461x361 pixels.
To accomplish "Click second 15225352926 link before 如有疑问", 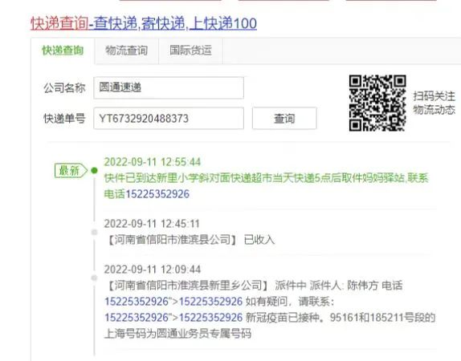I will (210, 302).
